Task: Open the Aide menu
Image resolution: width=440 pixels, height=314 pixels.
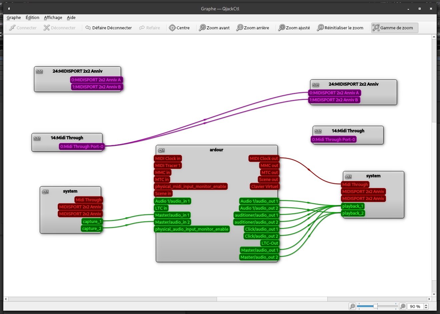Action: click(x=71, y=18)
